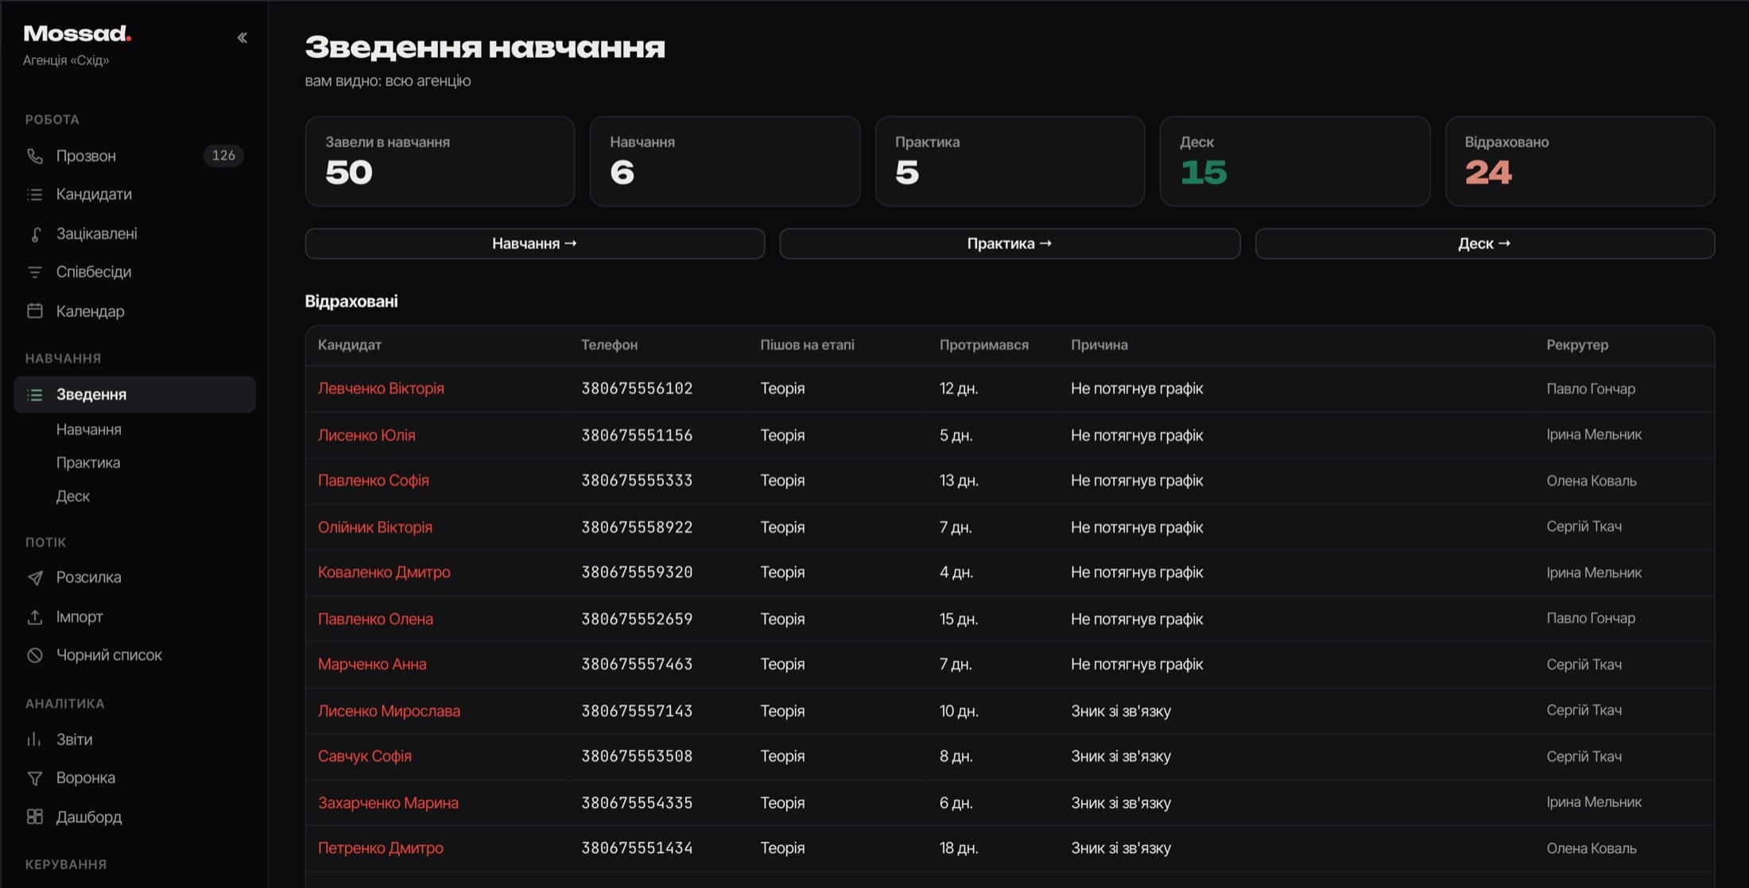Click the phone icon next to Прозвон
The width and height of the screenshot is (1749, 888).
pos(35,156)
